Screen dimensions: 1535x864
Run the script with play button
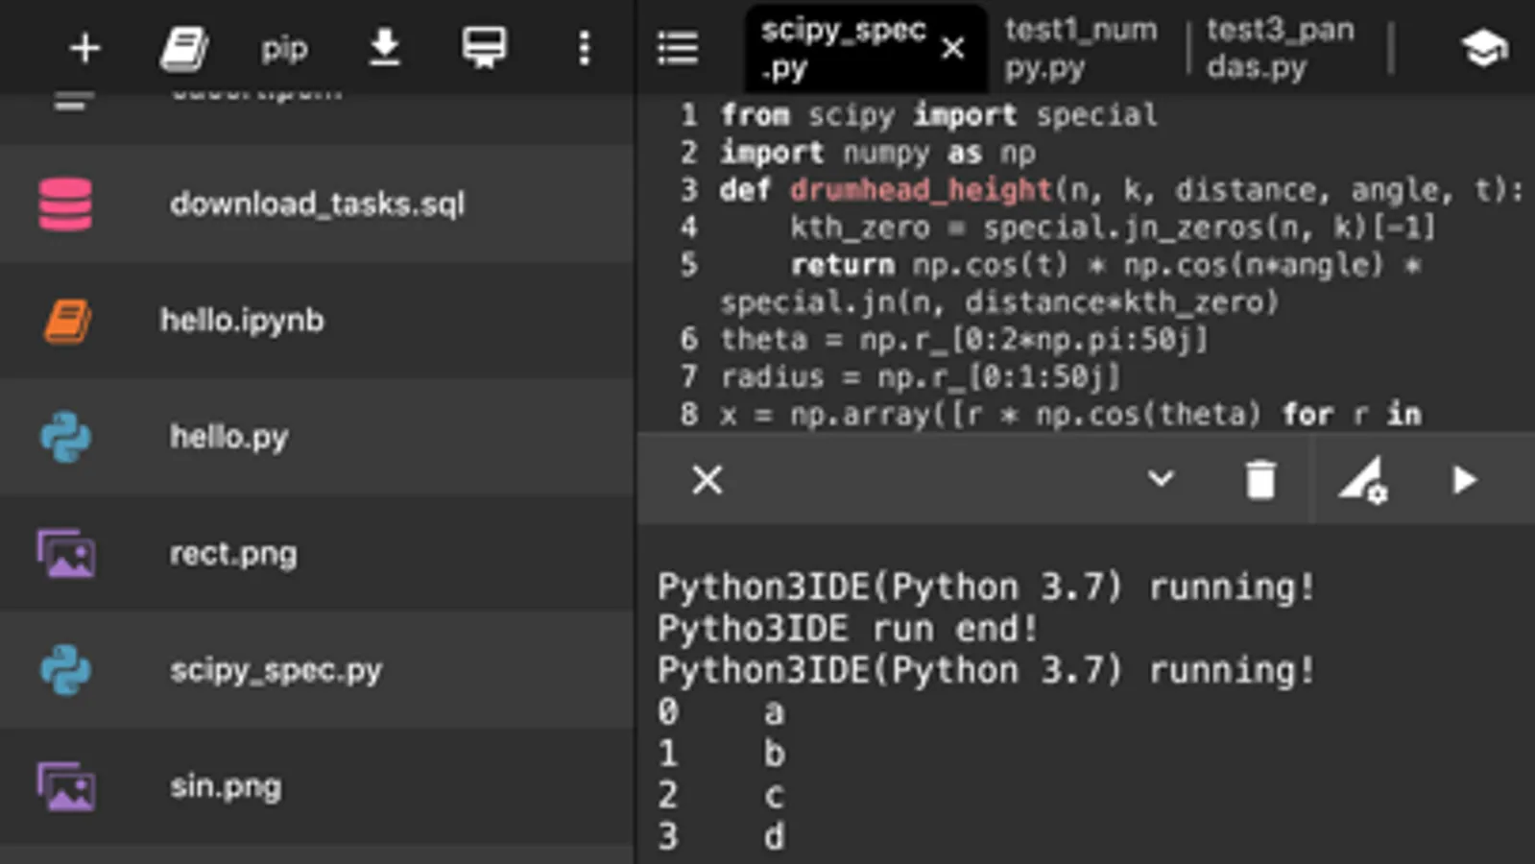point(1464,479)
